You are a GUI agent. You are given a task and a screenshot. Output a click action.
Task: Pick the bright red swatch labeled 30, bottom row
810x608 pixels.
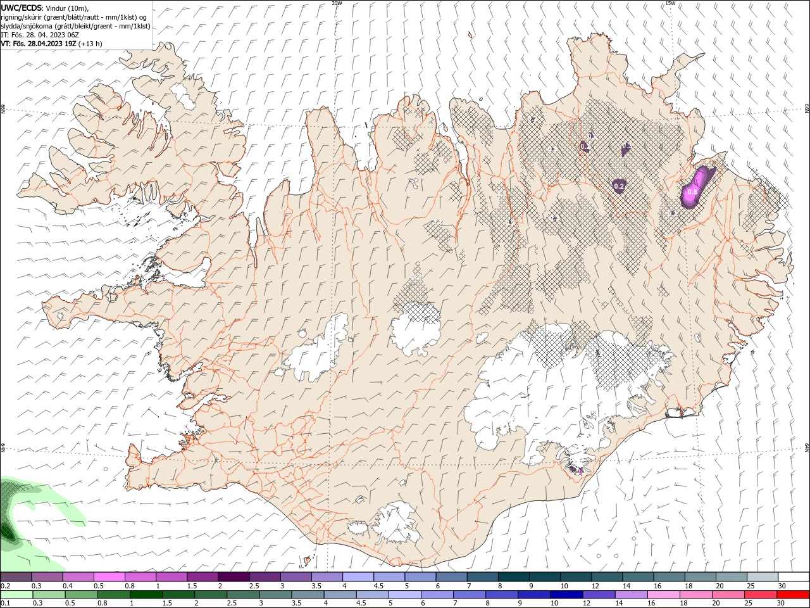pos(793,595)
